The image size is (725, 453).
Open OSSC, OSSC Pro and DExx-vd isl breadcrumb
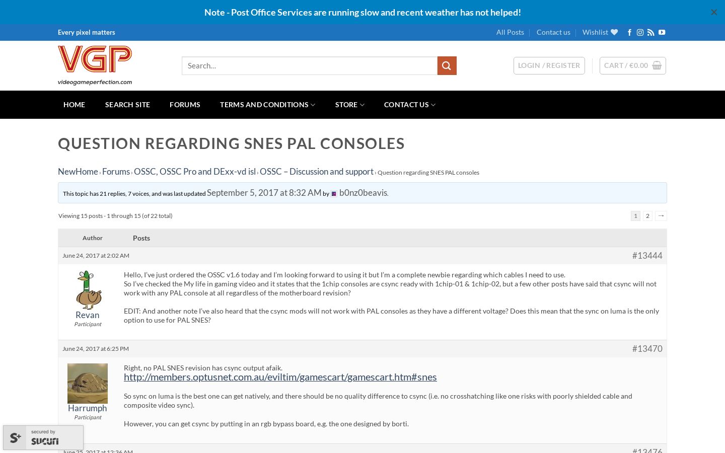click(195, 172)
